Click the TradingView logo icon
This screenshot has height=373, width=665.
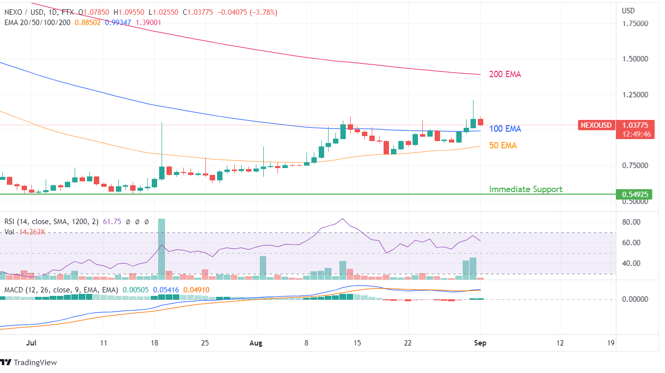tap(5, 363)
